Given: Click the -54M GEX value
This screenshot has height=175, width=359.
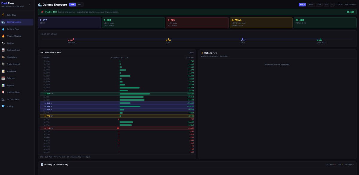Looking at the screenshot, I should click(x=191, y=143).
